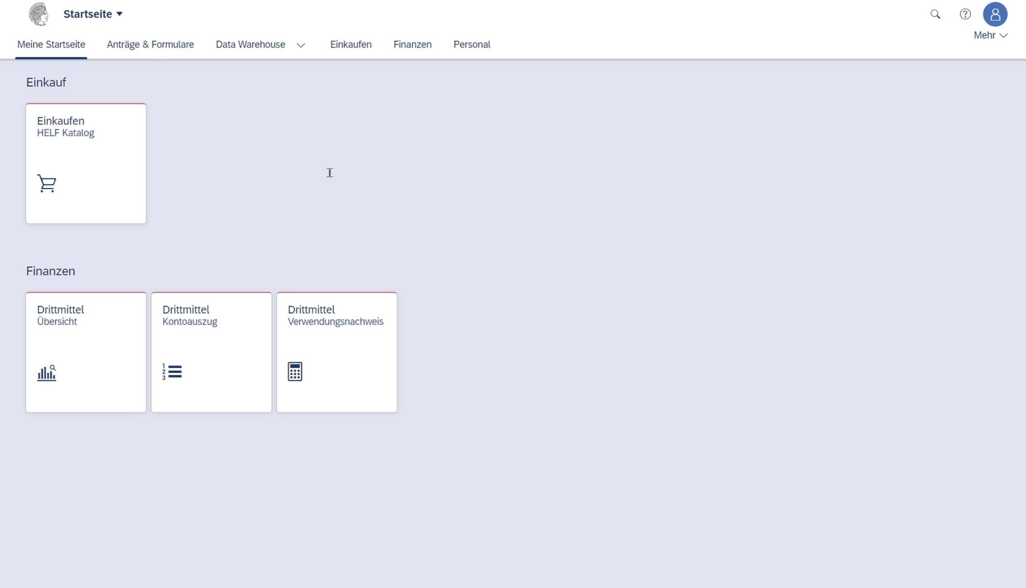Open the Drittmittel Übersicht tile title
This screenshot has width=1026, height=588.
click(61, 310)
